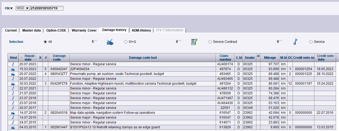
Task: Click credit note date 28.10.2022
Action: [325, 74]
